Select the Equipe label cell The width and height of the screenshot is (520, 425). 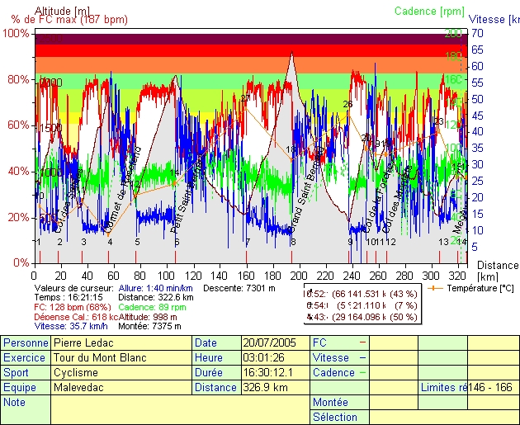coord(26,388)
